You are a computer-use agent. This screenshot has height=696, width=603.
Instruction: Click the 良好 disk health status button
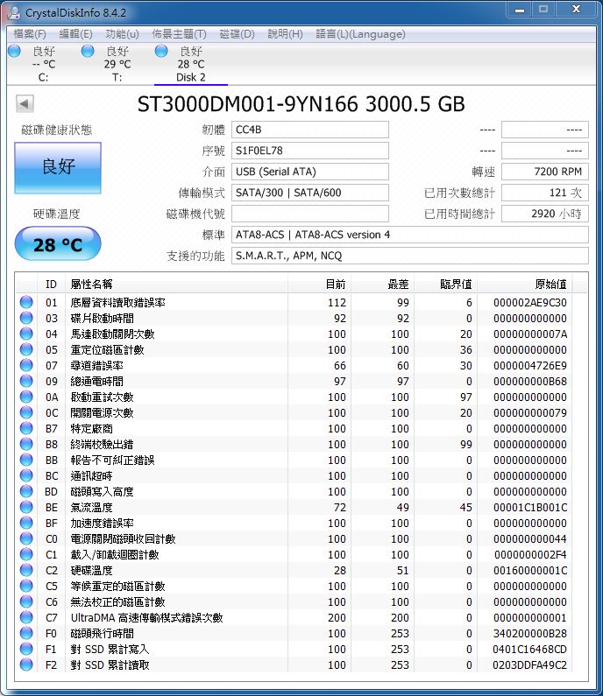58,168
